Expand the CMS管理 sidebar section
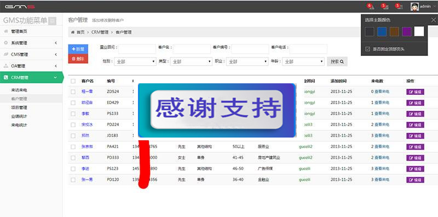Image resolution: width=438 pixels, height=217 pixels. click(x=31, y=54)
